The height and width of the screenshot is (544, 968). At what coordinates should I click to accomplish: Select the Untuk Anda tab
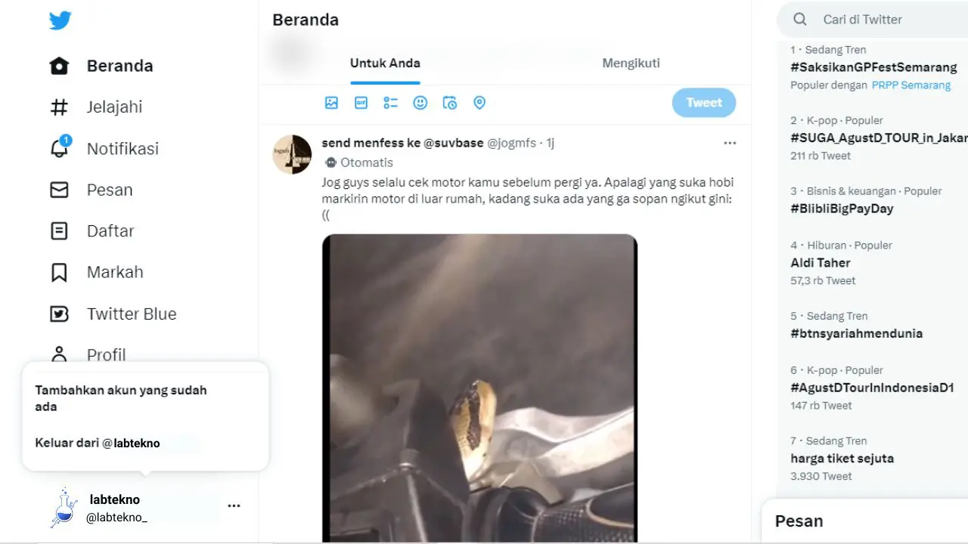point(385,63)
